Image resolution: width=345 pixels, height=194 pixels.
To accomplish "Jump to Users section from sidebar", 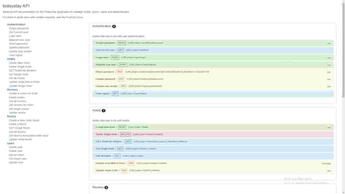I will point(11,143).
